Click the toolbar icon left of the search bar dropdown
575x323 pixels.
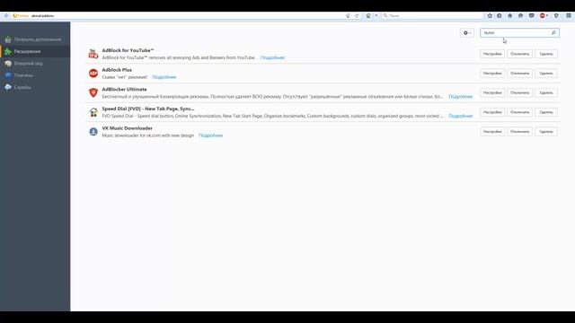click(368, 16)
